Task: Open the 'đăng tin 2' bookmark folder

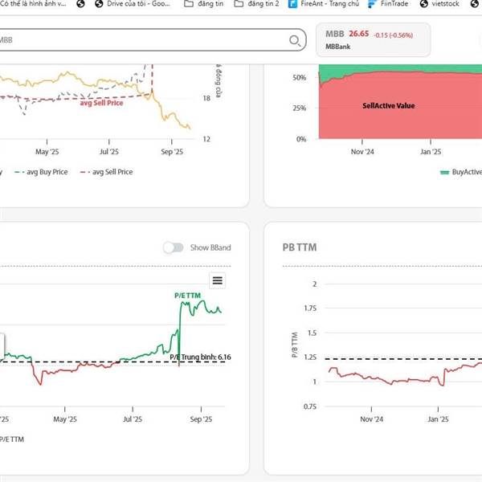Action: (x=257, y=4)
